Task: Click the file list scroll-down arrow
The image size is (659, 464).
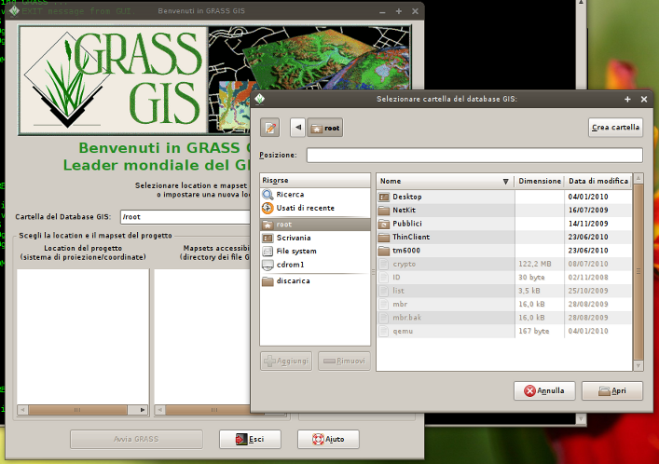Action: 638,366
